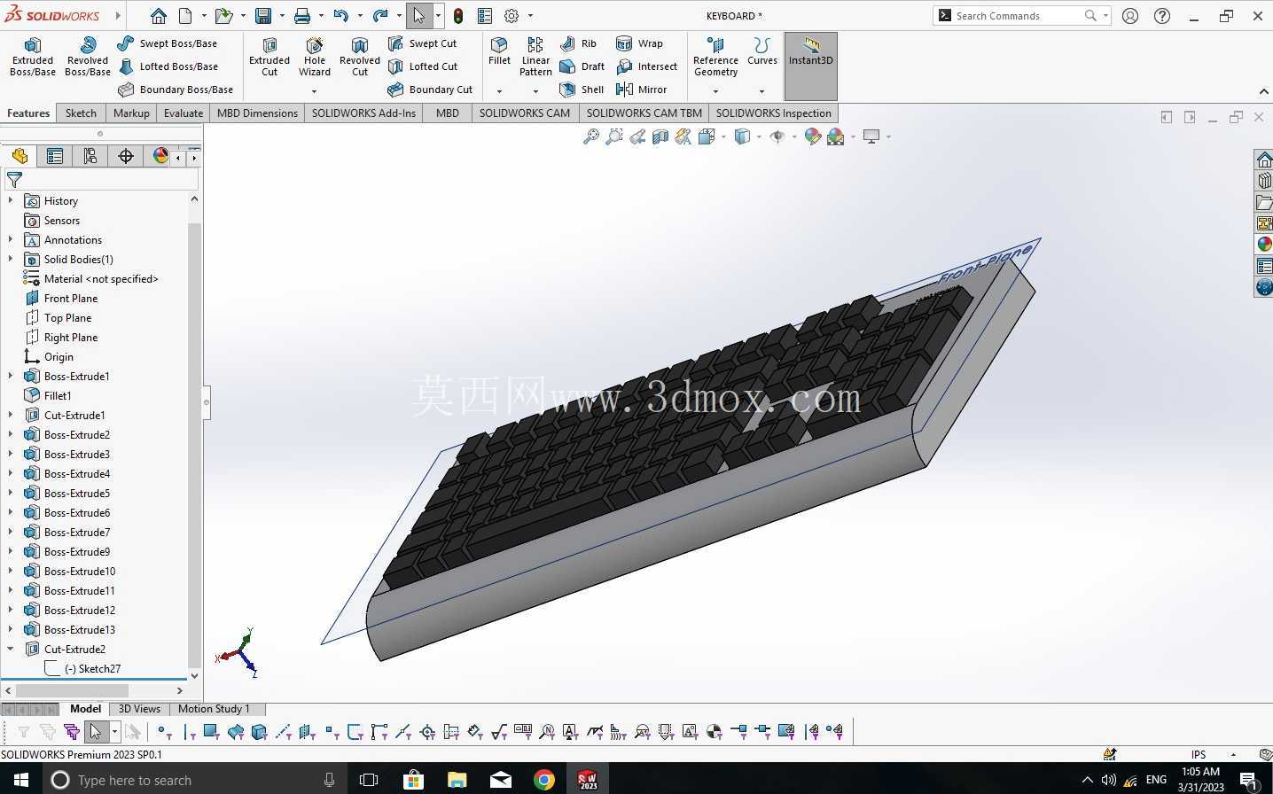Toggle Instant3D mode

pyautogui.click(x=811, y=66)
